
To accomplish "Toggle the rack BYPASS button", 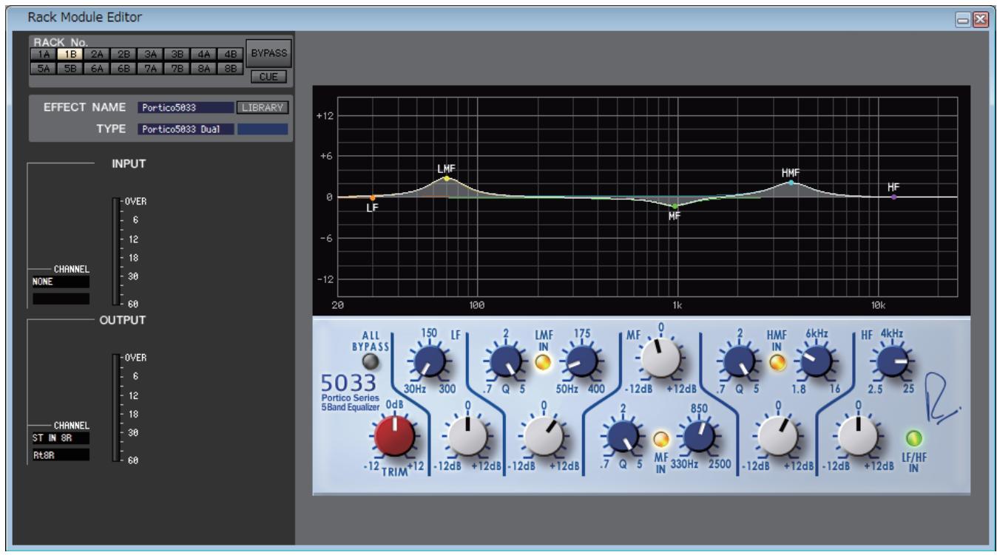I will (269, 53).
